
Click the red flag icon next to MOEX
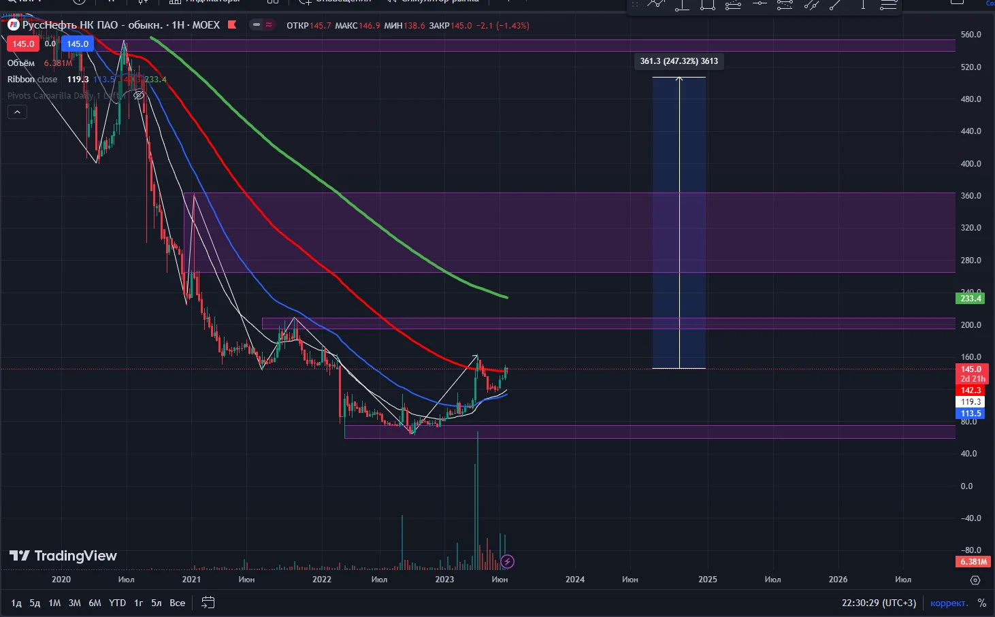pos(232,24)
